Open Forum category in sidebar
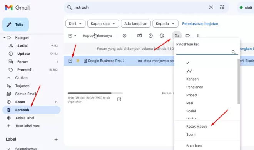The width and height of the screenshot is (254, 150). [23, 62]
